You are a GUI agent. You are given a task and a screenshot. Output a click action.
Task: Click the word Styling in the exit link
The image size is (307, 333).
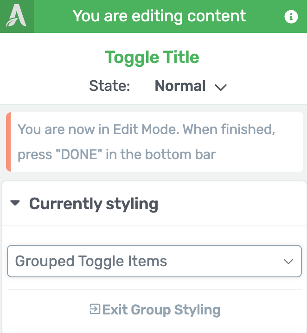pyautogui.click(x=197, y=310)
